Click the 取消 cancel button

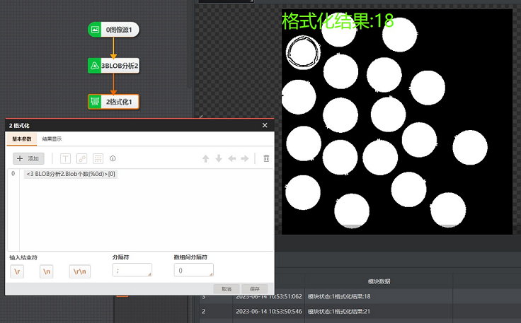(x=227, y=289)
